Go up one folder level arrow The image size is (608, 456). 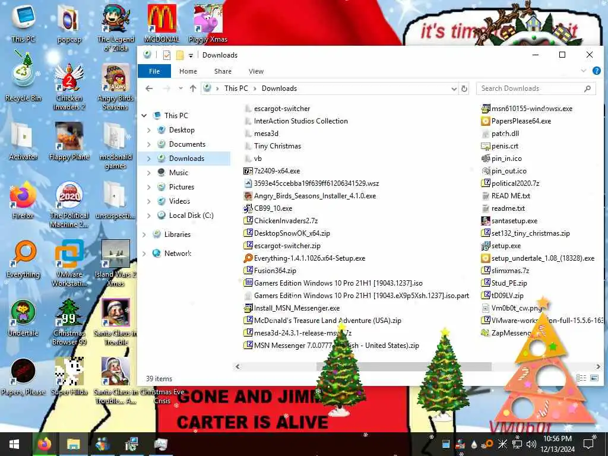(193, 88)
